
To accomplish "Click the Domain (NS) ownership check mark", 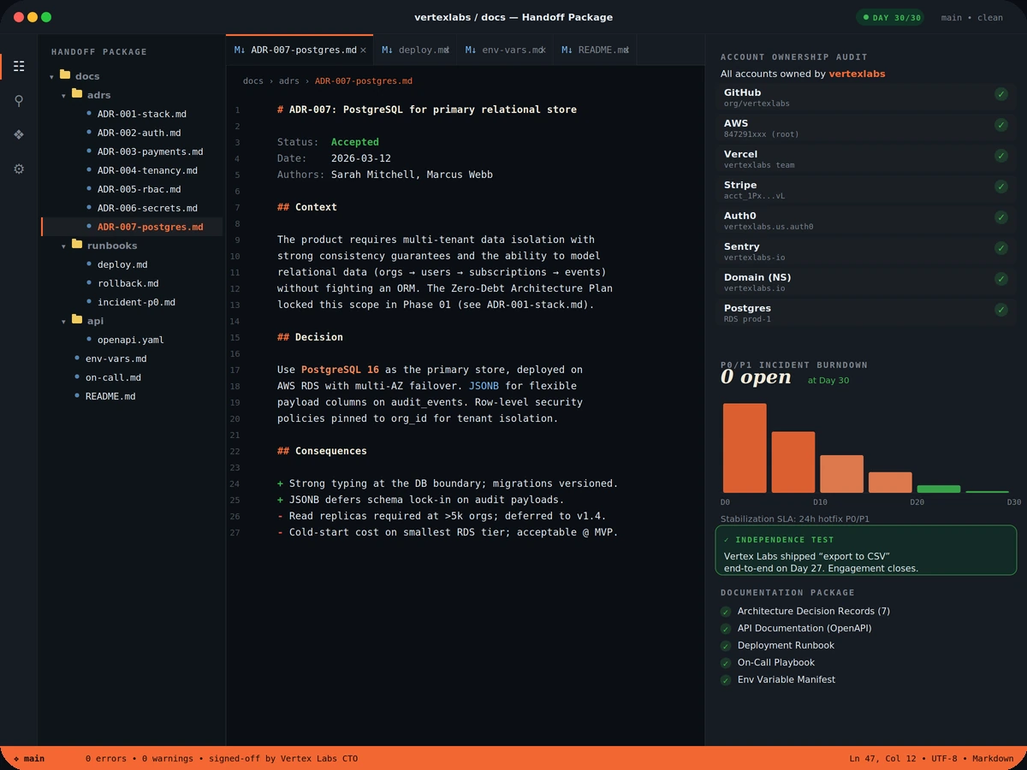I will coord(1001,279).
